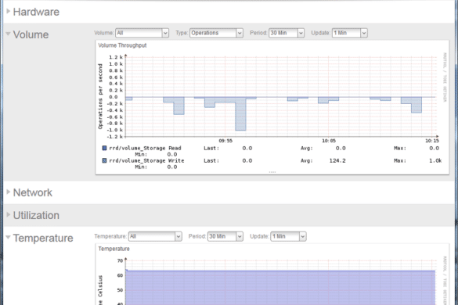Click the Temperature graph area
458x305 pixels.
[x=280, y=282]
